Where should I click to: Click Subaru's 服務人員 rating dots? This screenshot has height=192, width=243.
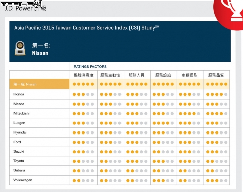137,171
